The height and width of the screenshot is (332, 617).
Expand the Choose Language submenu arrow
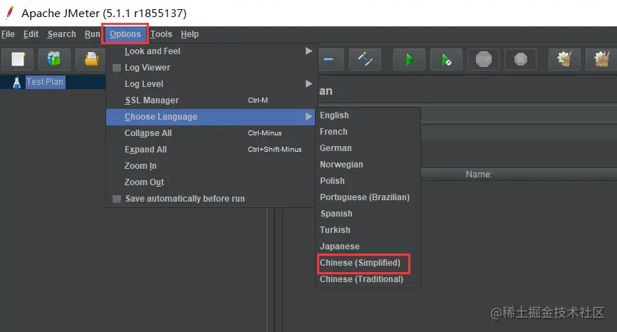tap(309, 117)
